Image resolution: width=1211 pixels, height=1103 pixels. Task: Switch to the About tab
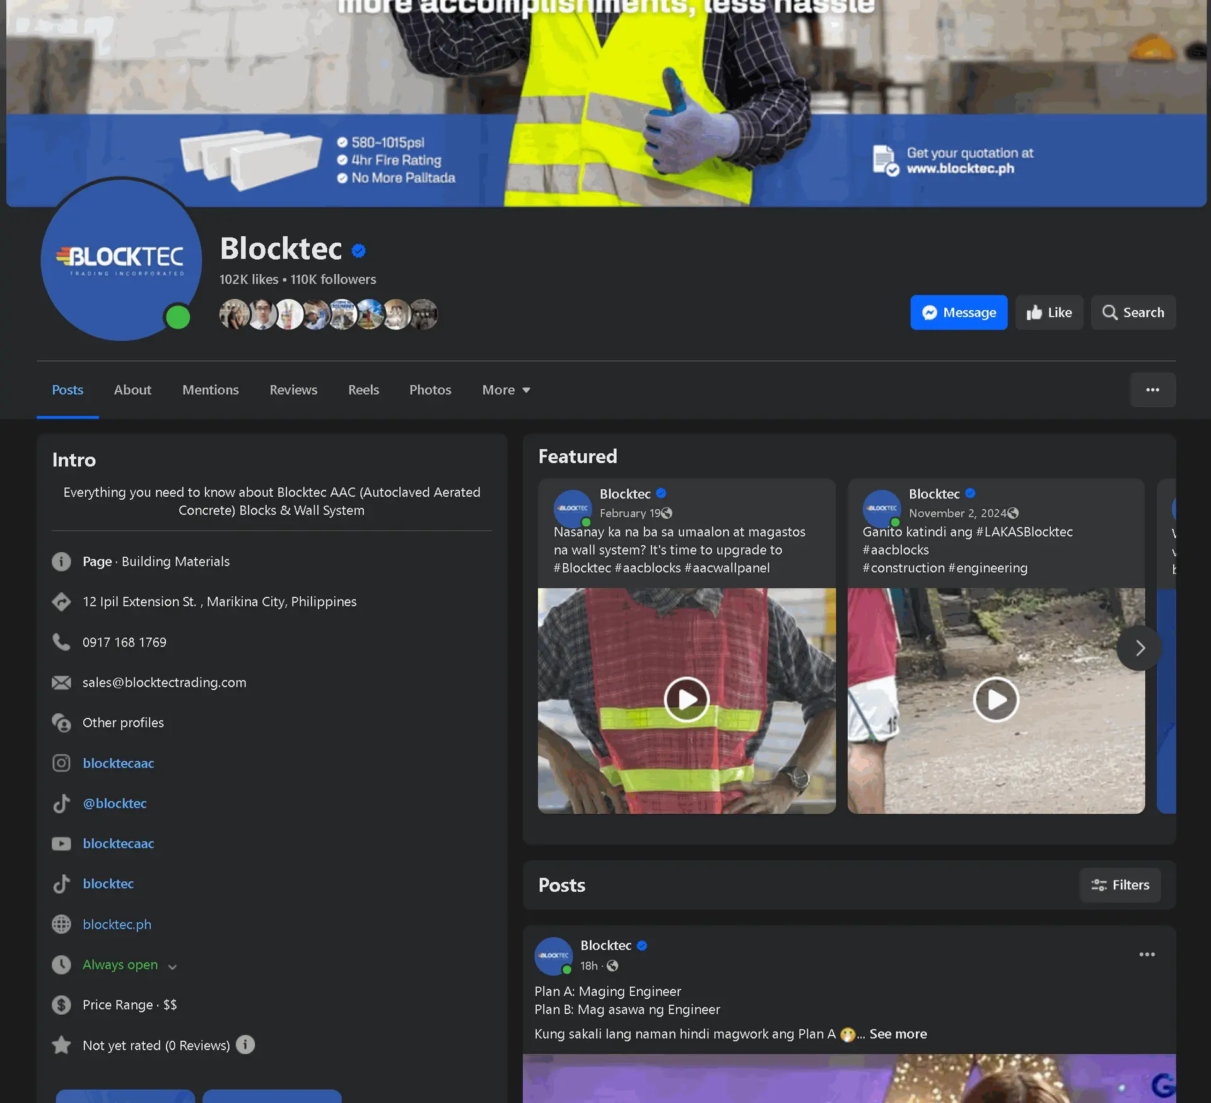click(132, 390)
